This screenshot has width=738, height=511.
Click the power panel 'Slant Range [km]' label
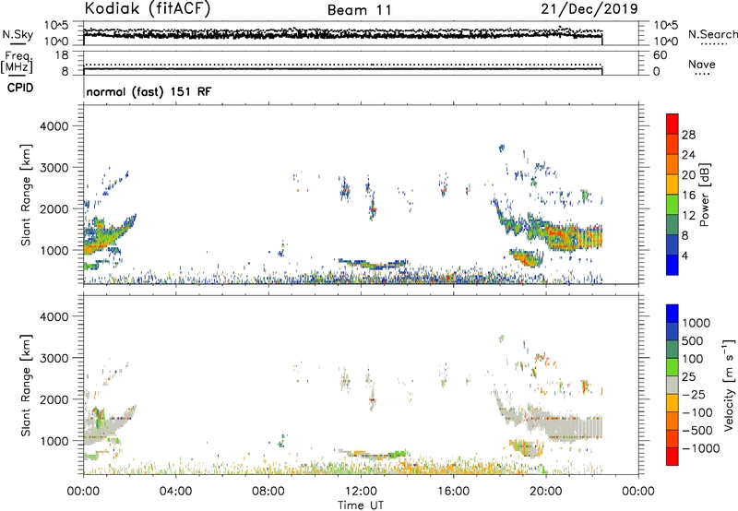(26, 195)
